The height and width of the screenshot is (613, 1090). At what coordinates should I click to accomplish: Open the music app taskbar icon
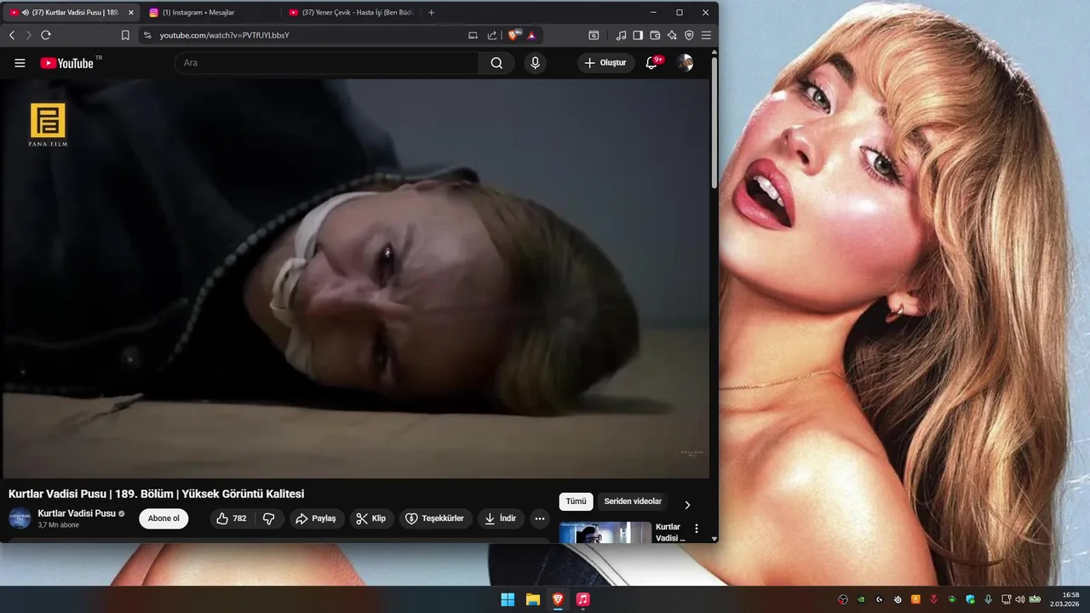pos(582,599)
